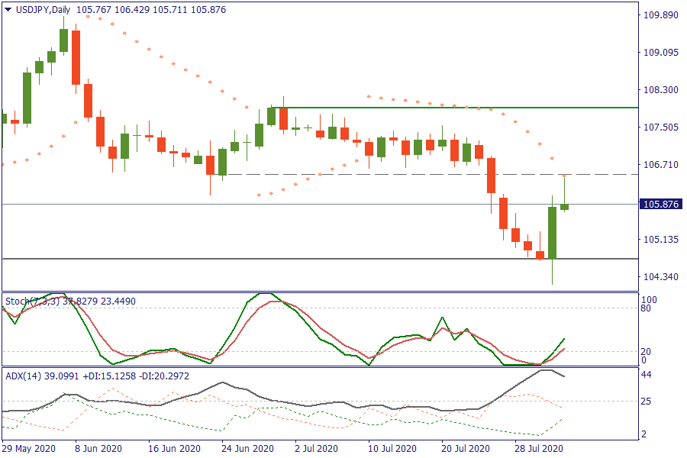Select the 109.095 price axis label
The height and width of the screenshot is (458, 687).
[x=661, y=52]
